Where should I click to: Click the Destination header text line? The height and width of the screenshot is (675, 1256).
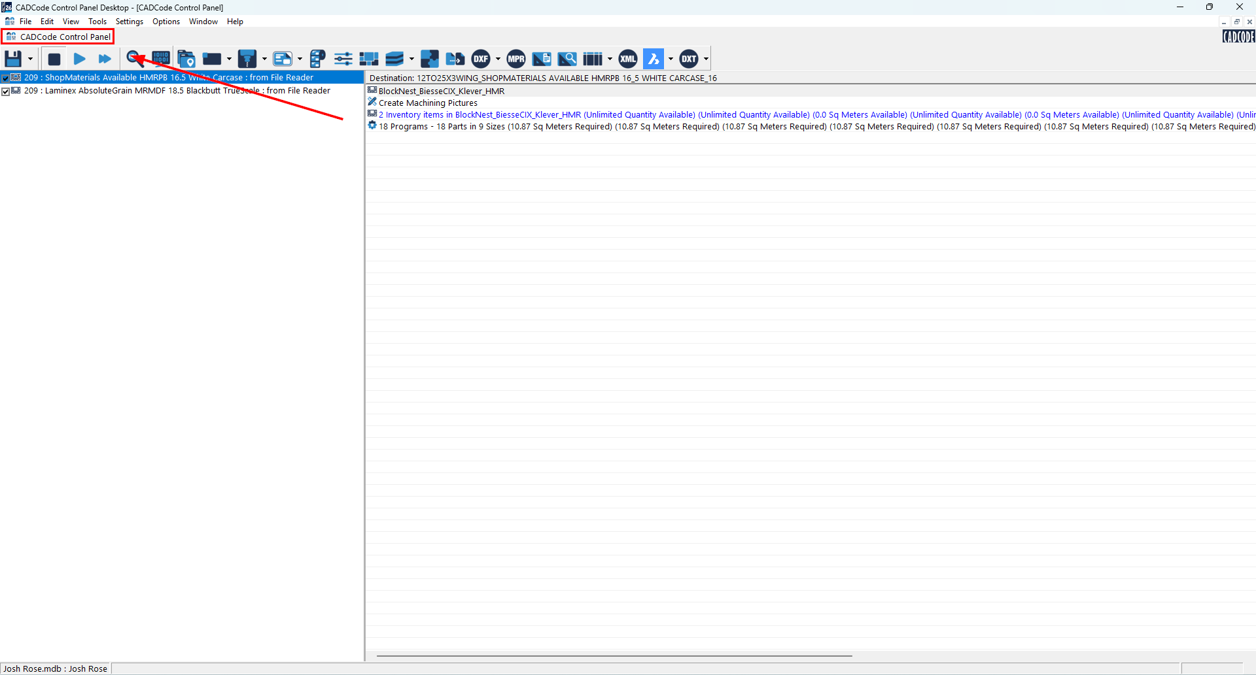coord(543,78)
